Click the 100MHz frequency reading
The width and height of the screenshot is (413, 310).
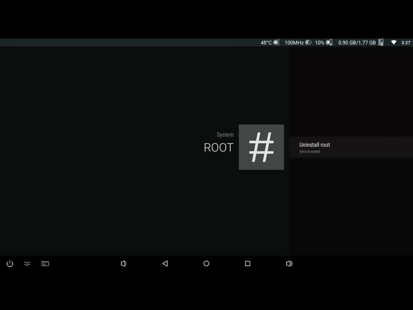tap(295, 42)
